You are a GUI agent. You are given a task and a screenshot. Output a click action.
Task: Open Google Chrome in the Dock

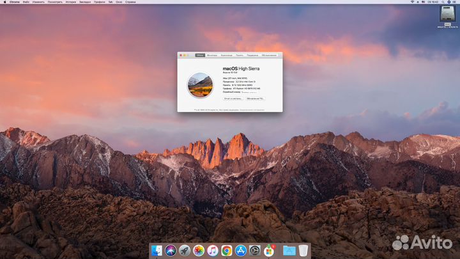pyautogui.click(x=227, y=251)
